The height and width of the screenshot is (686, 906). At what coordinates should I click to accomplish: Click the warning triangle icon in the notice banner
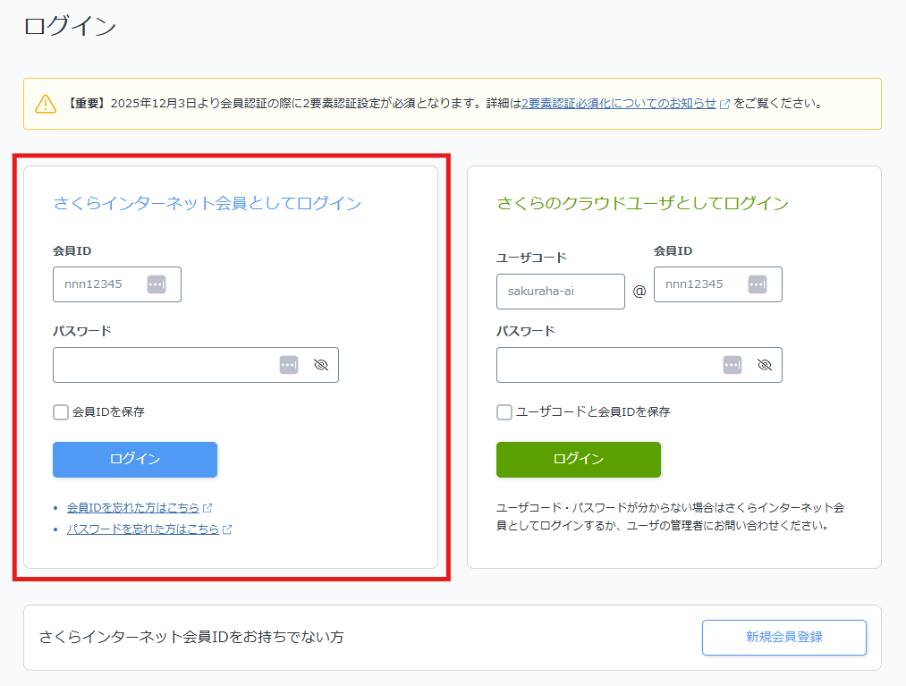pos(46,104)
